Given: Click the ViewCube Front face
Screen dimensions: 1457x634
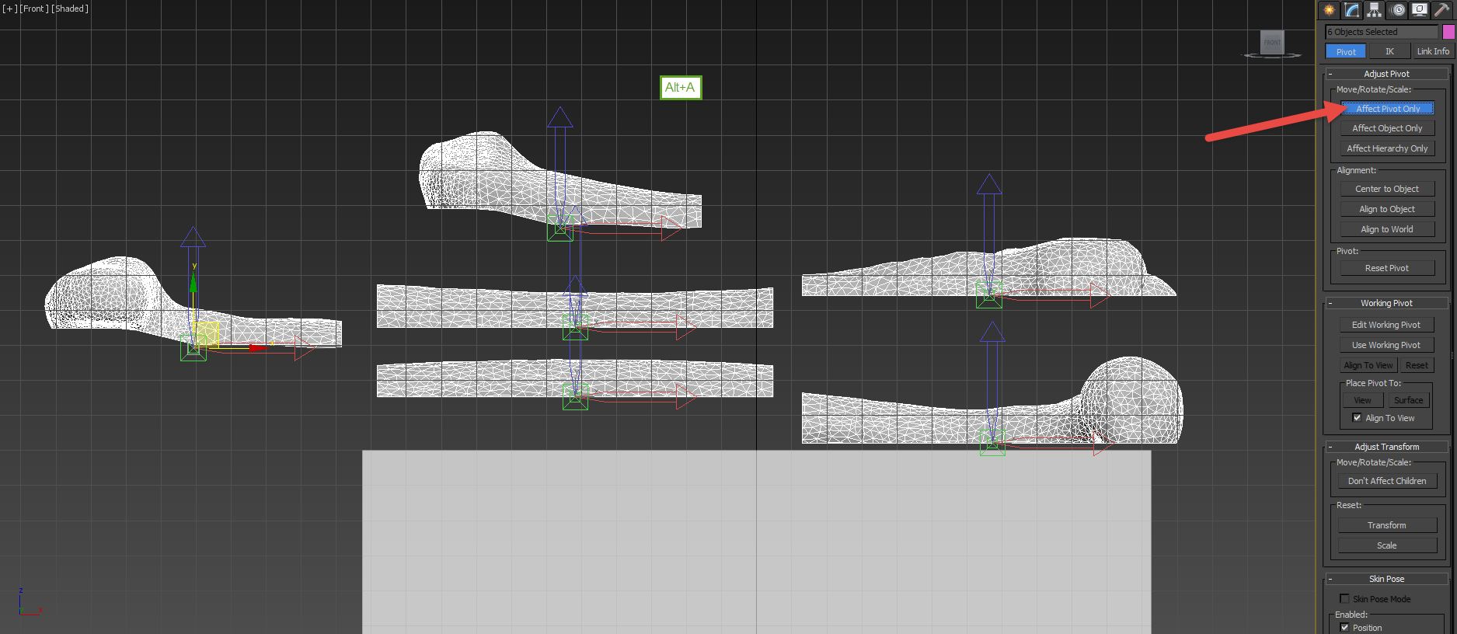Looking at the screenshot, I should click(1272, 42).
